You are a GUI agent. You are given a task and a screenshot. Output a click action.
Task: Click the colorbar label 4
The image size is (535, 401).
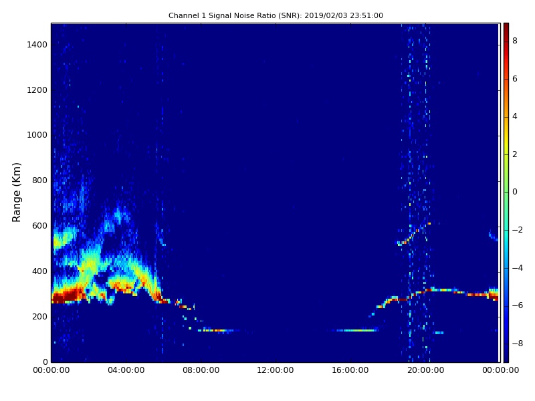pos(515,116)
